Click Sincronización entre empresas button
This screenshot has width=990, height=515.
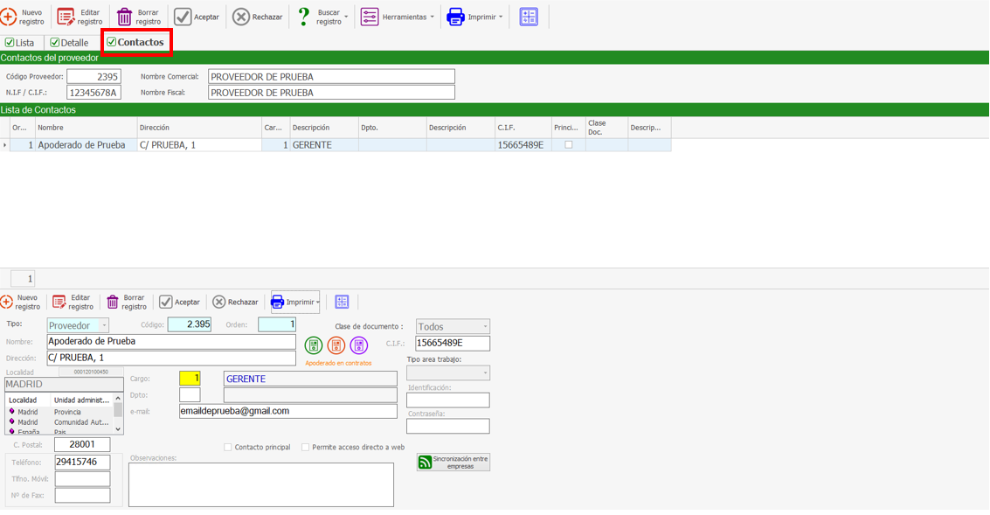(453, 462)
